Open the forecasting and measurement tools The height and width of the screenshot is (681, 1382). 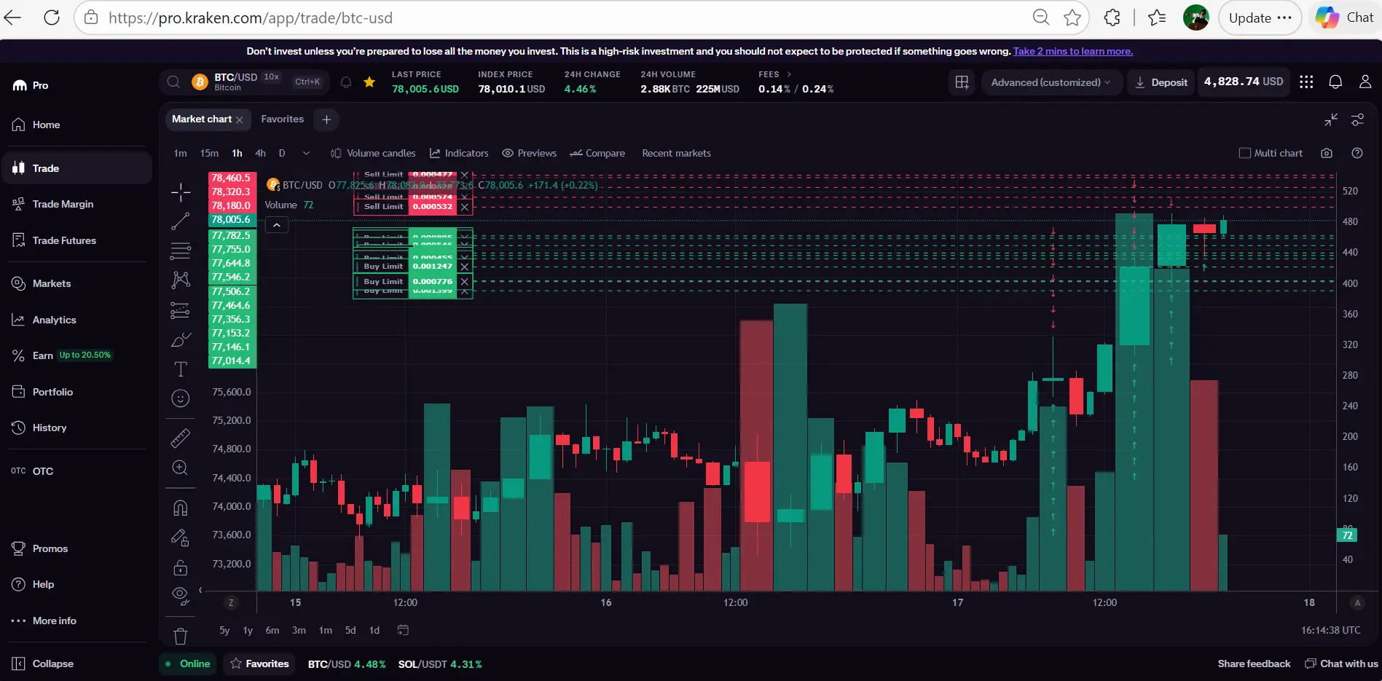pyautogui.click(x=181, y=310)
